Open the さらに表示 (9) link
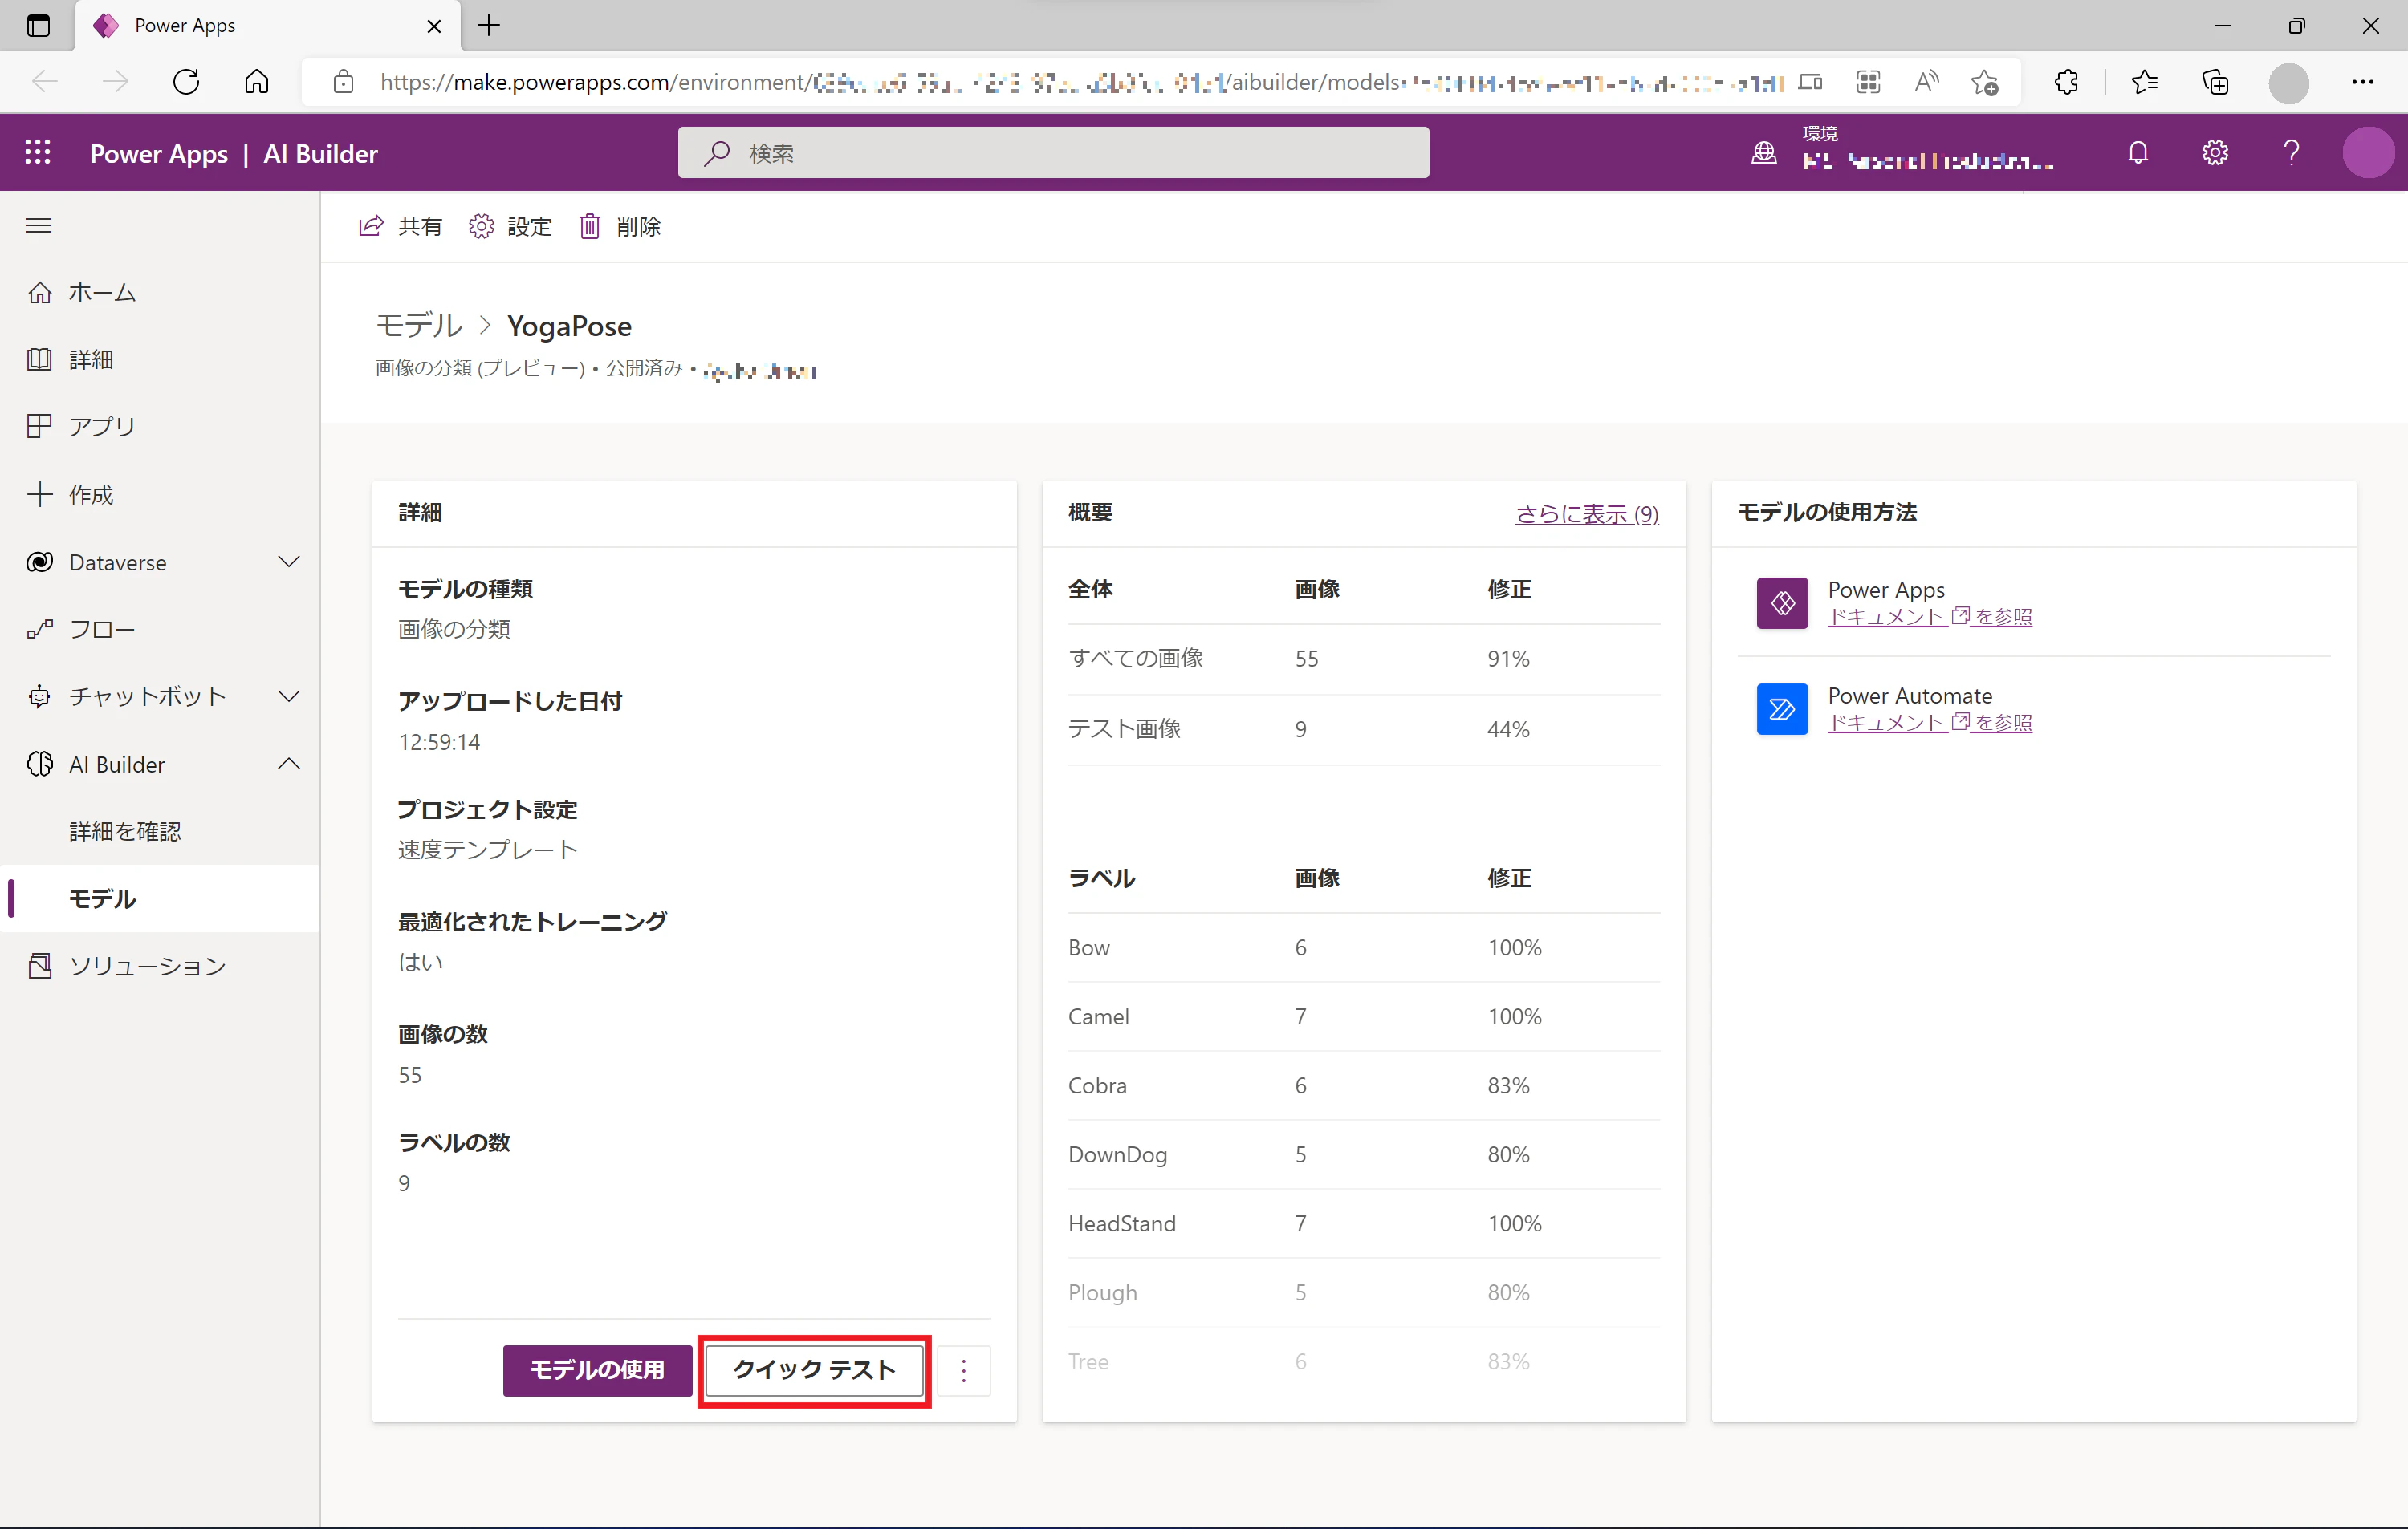2408x1529 pixels. pyautogui.click(x=1587, y=513)
